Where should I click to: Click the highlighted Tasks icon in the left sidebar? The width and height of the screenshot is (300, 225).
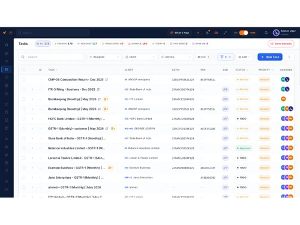click(x=7, y=70)
